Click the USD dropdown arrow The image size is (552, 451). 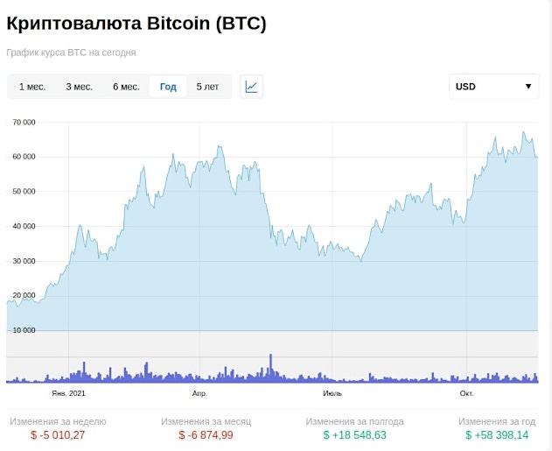(x=528, y=87)
